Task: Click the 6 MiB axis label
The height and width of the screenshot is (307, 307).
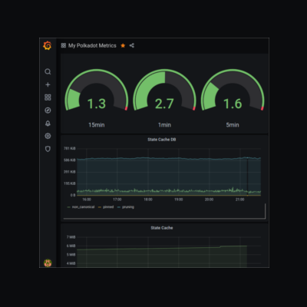Action: (71, 246)
